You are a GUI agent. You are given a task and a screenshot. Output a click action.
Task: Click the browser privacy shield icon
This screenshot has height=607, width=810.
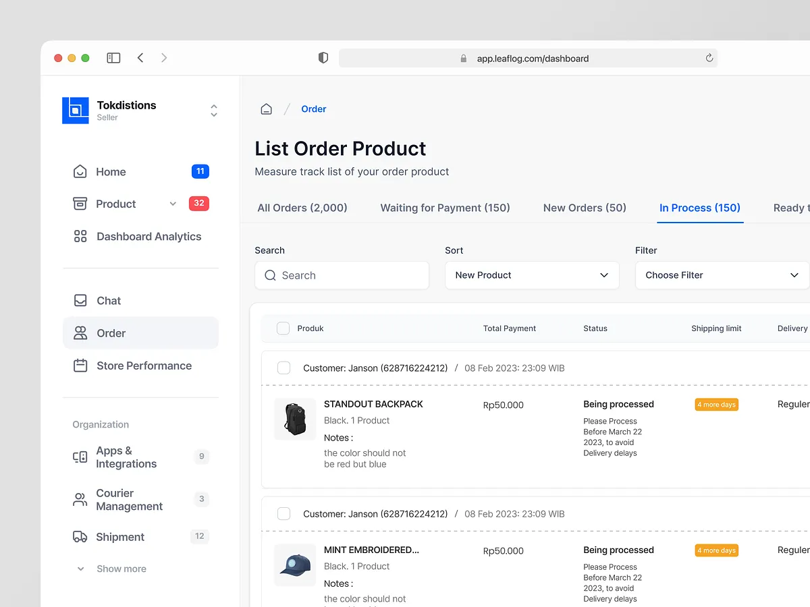coord(323,57)
